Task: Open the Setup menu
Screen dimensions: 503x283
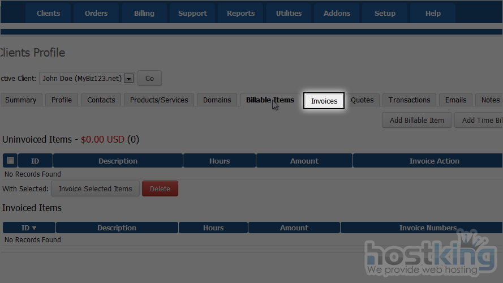Action: (x=385, y=14)
